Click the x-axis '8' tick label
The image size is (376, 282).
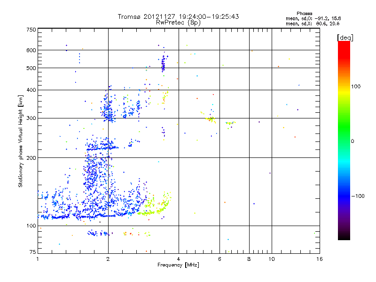pos(249,259)
